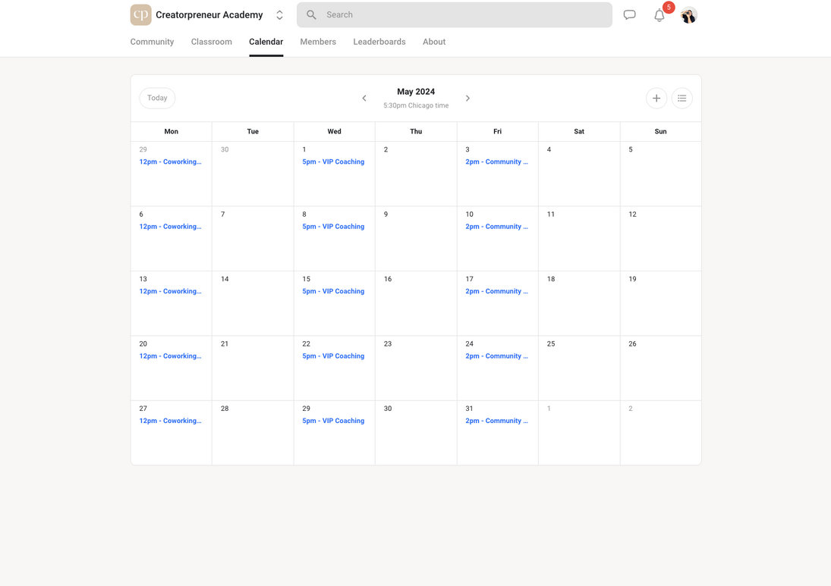Expand the community switcher chevrons
The image size is (831, 586).
(279, 15)
